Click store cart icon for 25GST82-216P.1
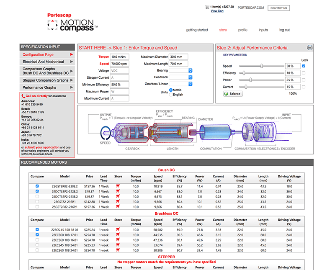 point(118,201)
